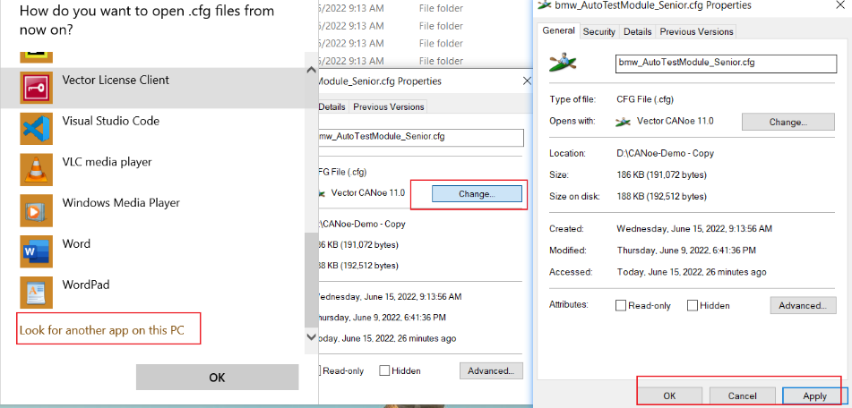This screenshot has width=852, height=408.
Task: Open Previous Versions tab in middle Properties window
Action: [x=389, y=106]
